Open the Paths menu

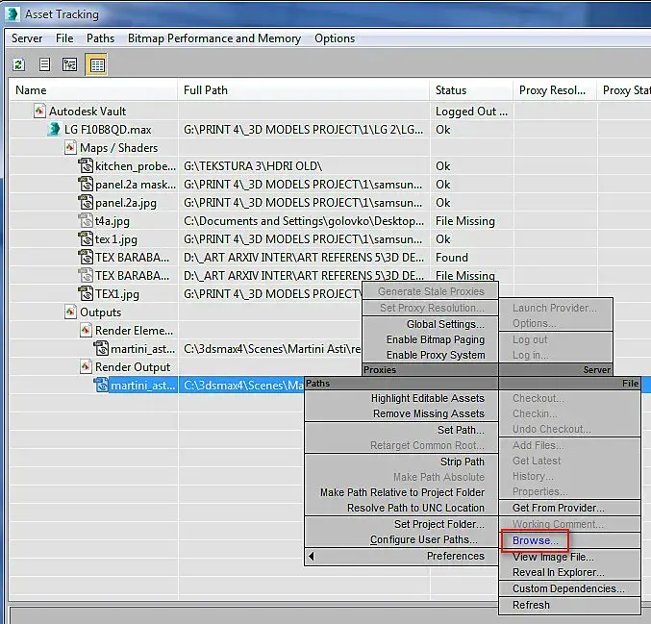coord(100,38)
